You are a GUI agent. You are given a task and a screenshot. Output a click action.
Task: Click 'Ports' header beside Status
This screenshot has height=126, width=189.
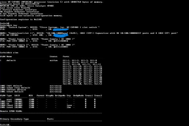[x=66, y=57]
